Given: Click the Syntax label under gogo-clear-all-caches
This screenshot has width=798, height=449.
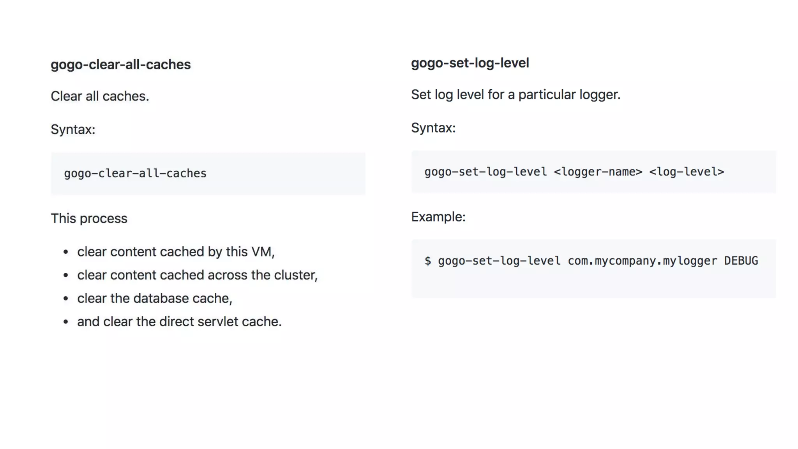Looking at the screenshot, I should click(73, 129).
